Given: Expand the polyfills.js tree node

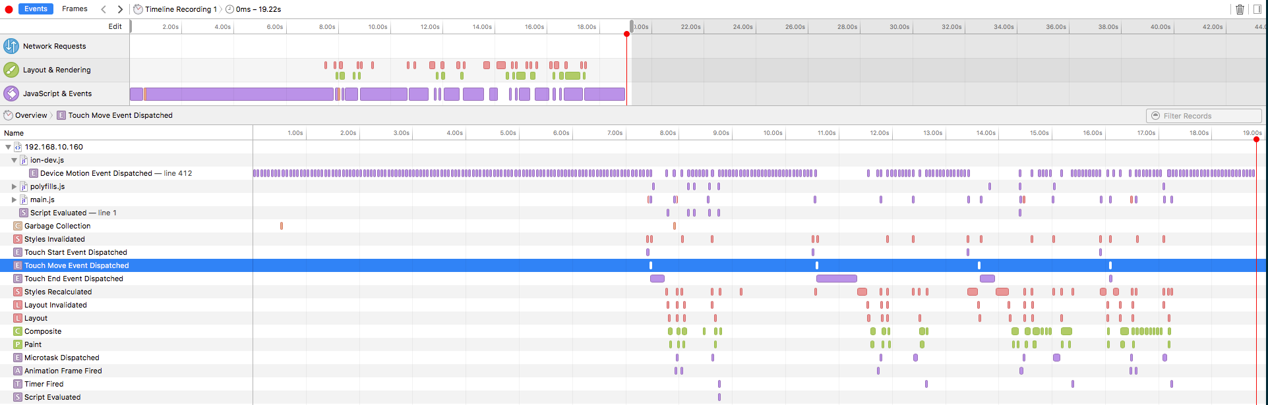Looking at the screenshot, I should pyautogui.click(x=14, y=186).
